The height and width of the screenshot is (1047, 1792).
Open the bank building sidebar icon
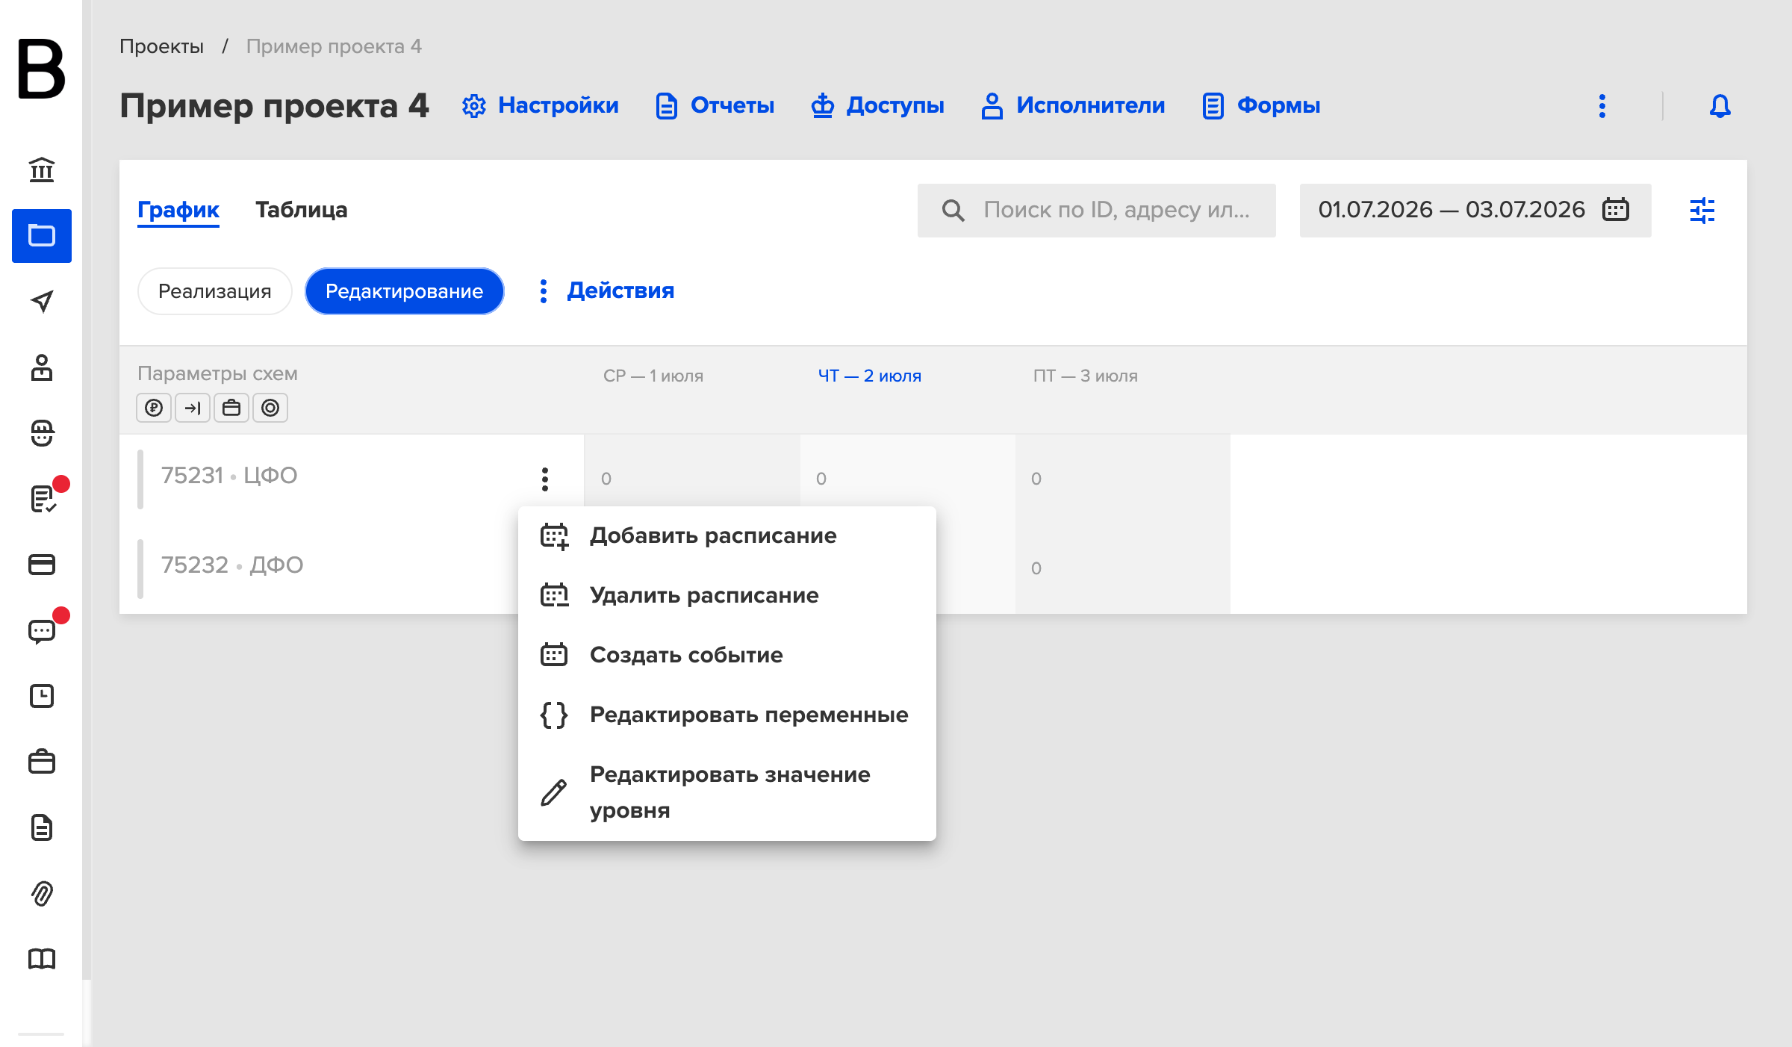pyautogui.click(x=42, y=170)
